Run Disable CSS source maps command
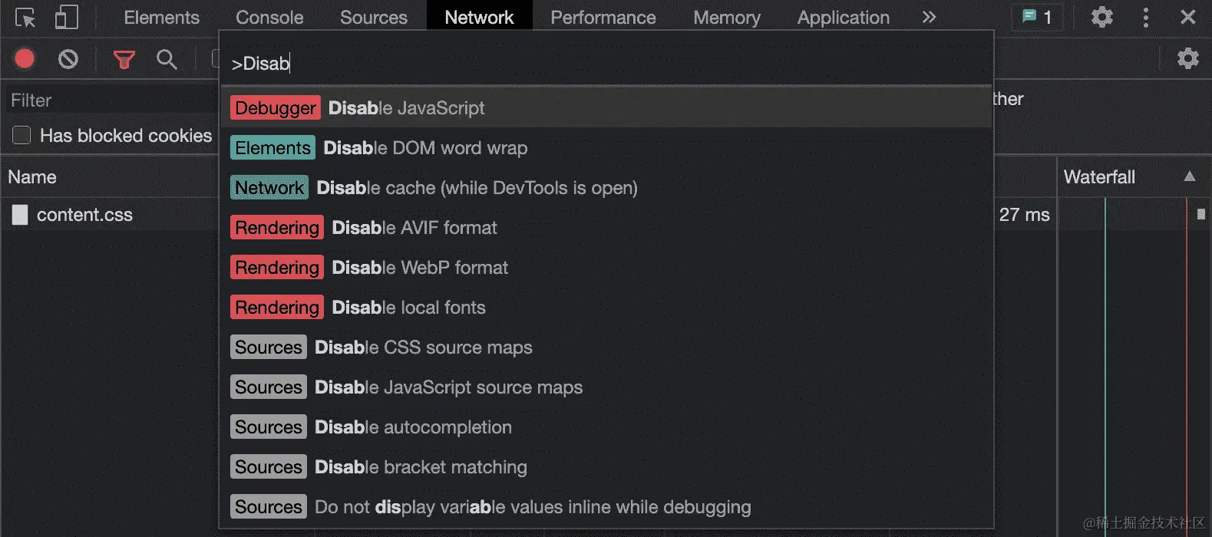 (x=606, y=348)
